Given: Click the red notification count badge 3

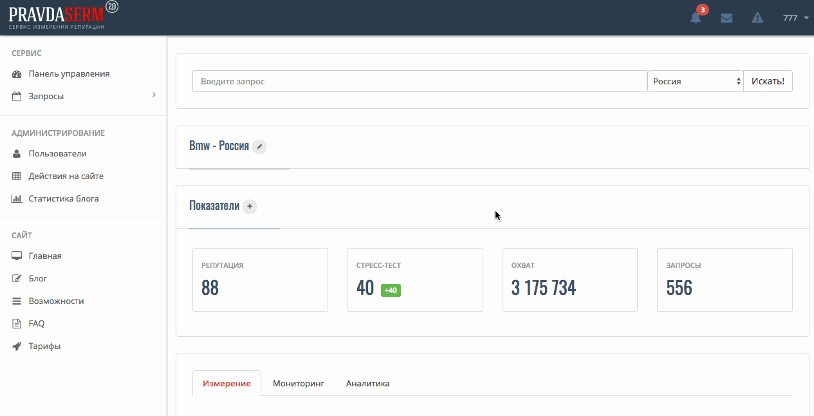Looking at the screenshot, I should pyautogui.click(x=703, y=10).
